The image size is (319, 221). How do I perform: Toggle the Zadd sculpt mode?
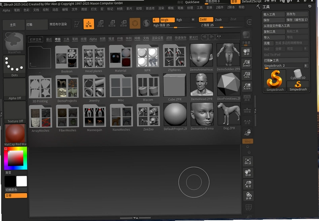(x=206, y=19)
